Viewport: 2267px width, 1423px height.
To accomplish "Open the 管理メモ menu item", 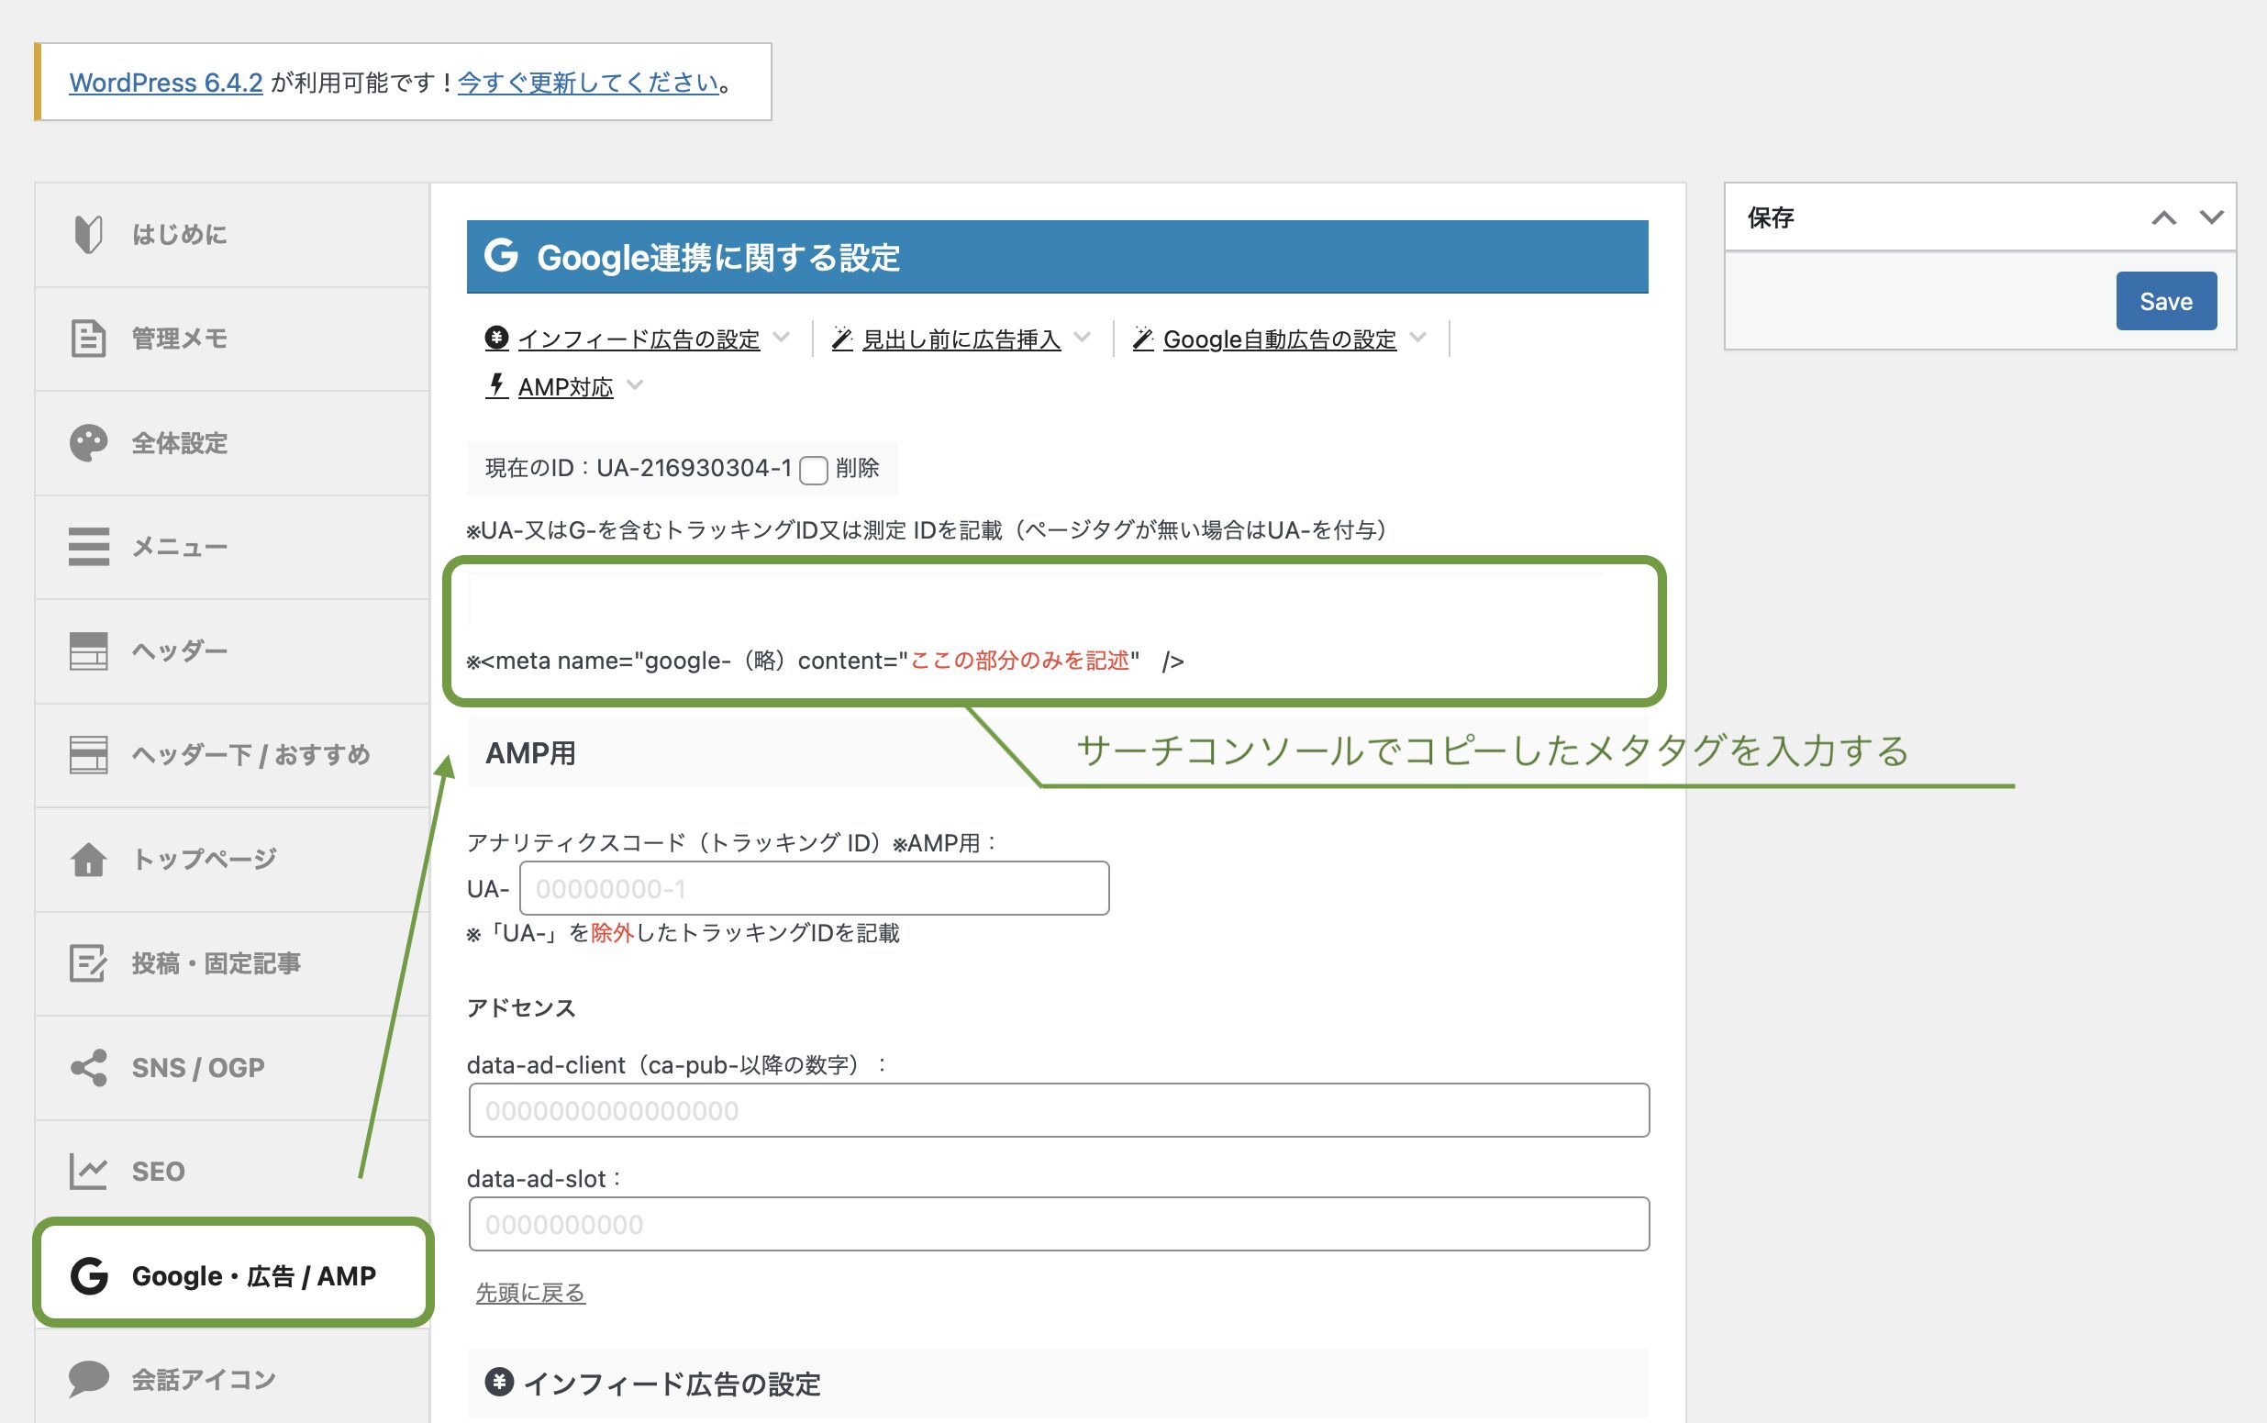I will pos(232,339).
